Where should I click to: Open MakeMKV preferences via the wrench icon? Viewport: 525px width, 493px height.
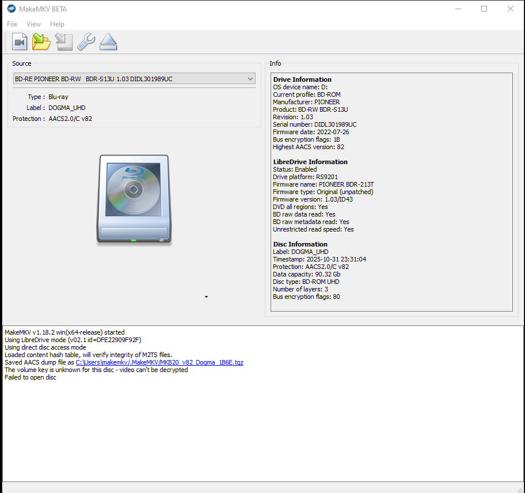[86, 41]
